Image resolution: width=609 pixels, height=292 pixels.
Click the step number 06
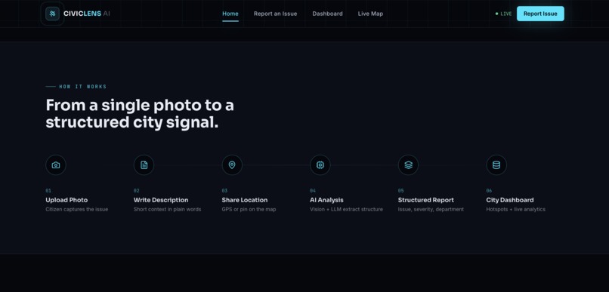click(489, 191)
